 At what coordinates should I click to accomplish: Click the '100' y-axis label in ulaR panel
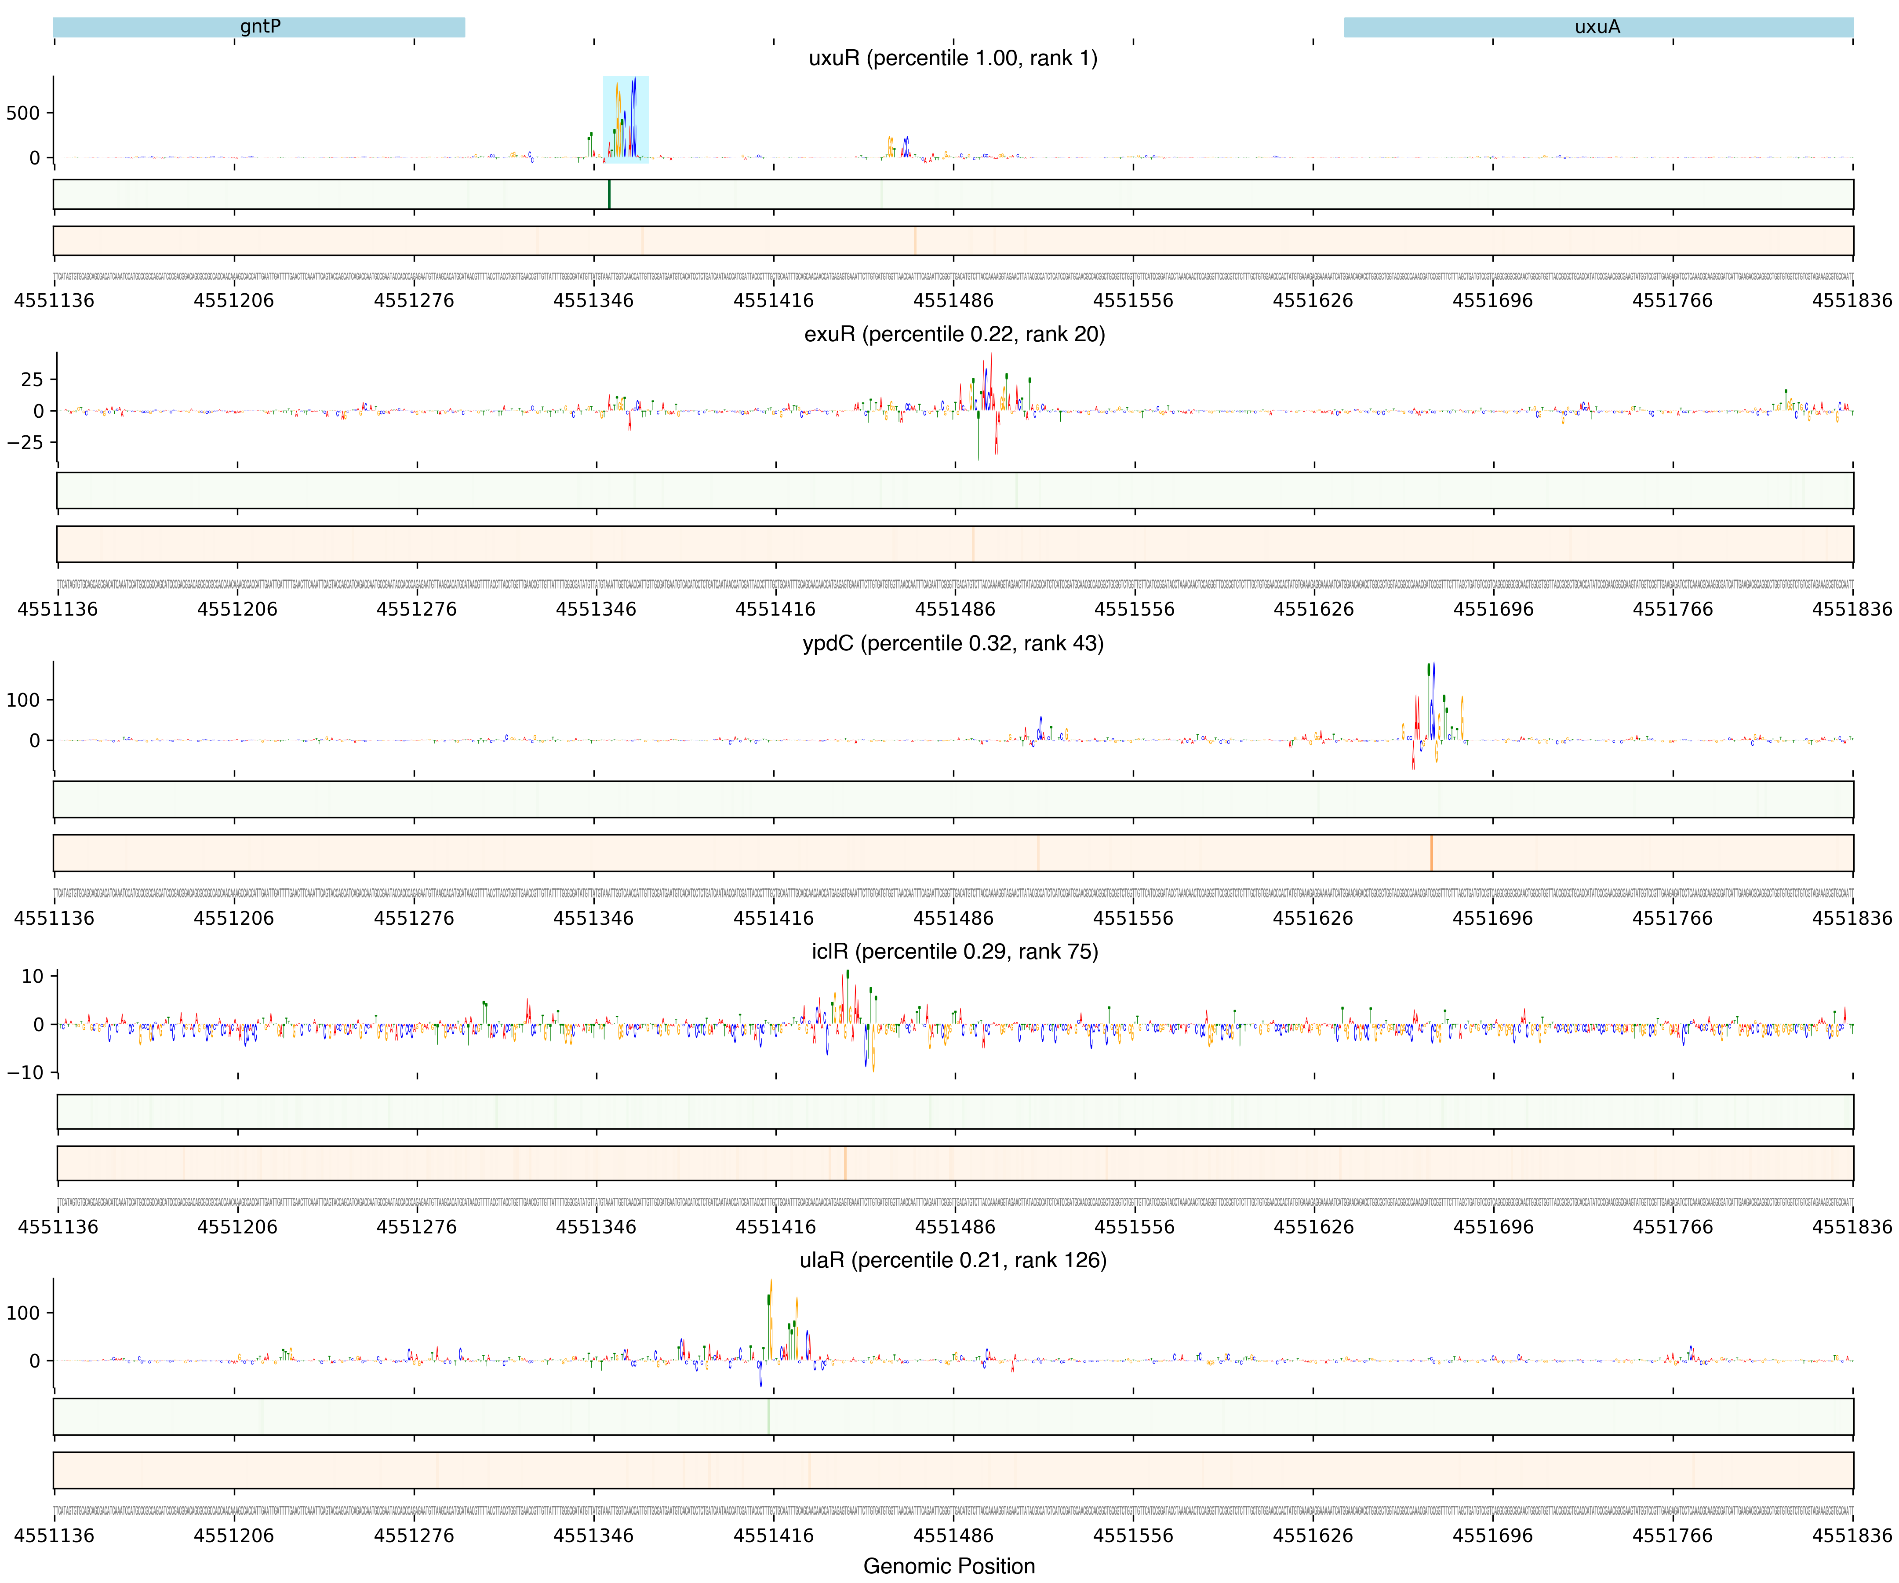click(x=23, y=1313)
